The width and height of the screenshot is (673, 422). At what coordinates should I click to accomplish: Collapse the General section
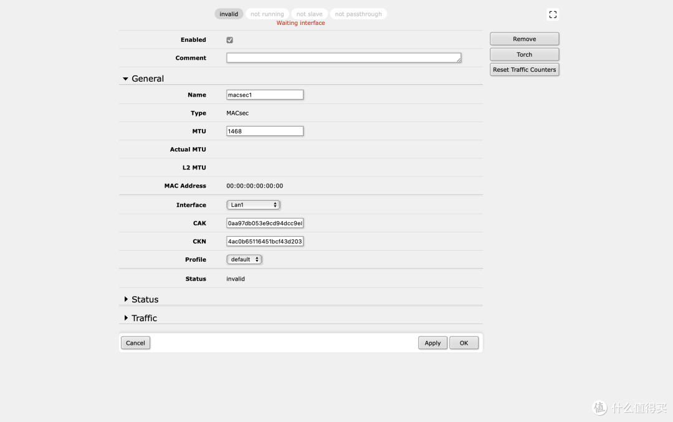point(143,79)
